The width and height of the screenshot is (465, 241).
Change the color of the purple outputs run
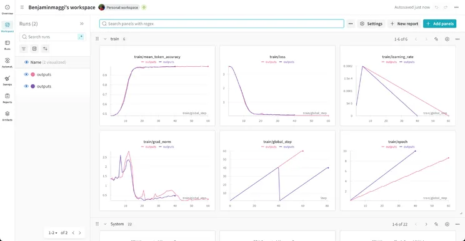pos(33,86)
